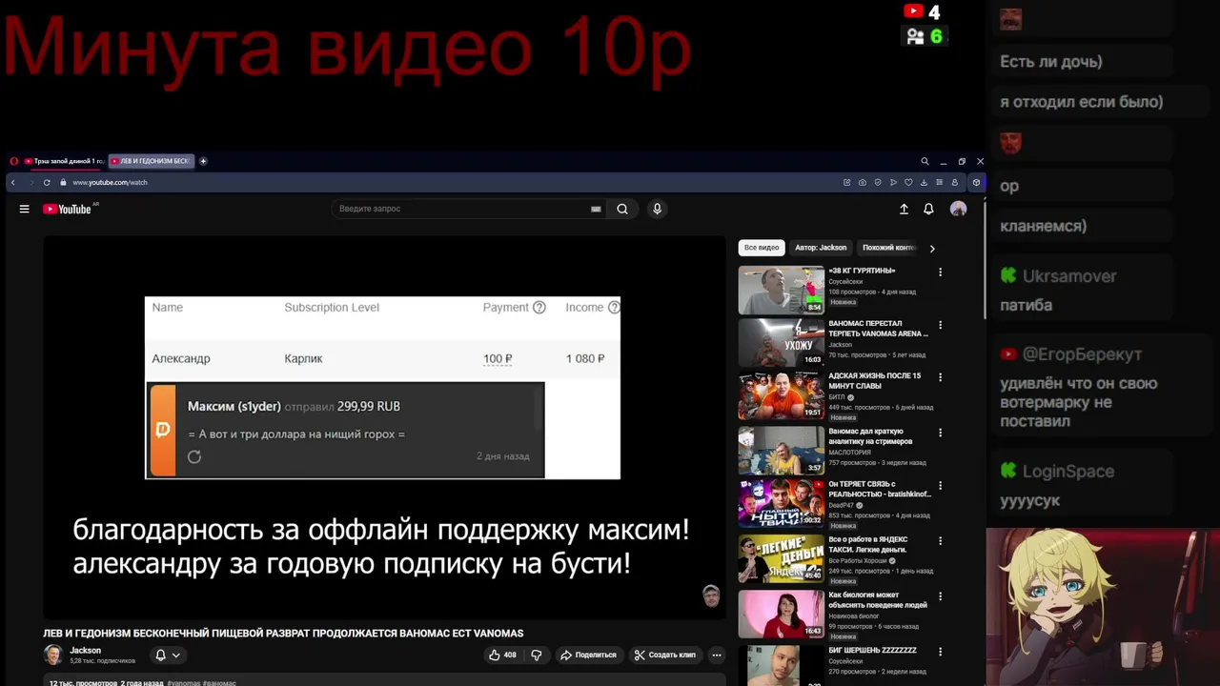Open the Новикова биолог channel link
The width and height of the screenshot is (1220, 686).
point(855,616)
